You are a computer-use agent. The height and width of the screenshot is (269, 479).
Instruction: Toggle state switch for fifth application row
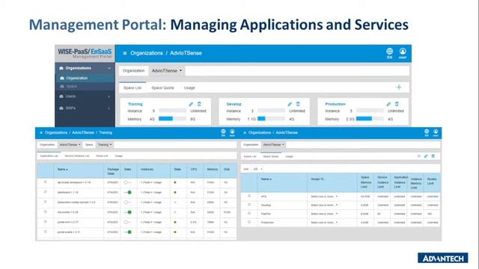coord(127,222)
